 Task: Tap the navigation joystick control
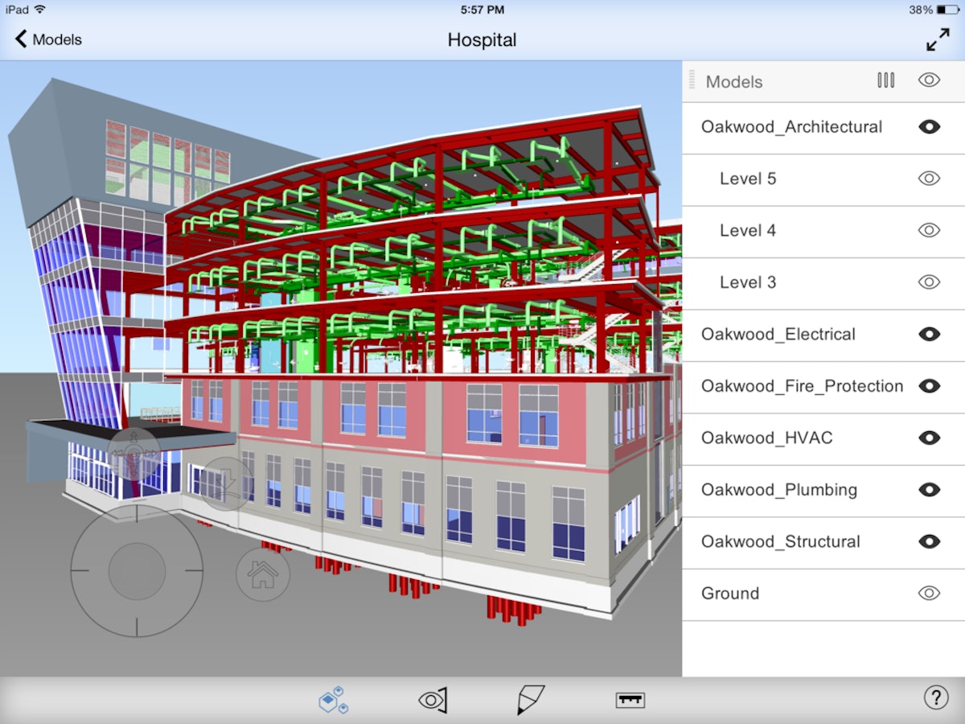tap(138, 573)
